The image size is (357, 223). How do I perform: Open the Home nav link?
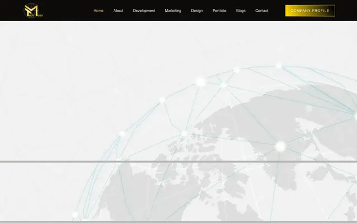click(98, 11)
